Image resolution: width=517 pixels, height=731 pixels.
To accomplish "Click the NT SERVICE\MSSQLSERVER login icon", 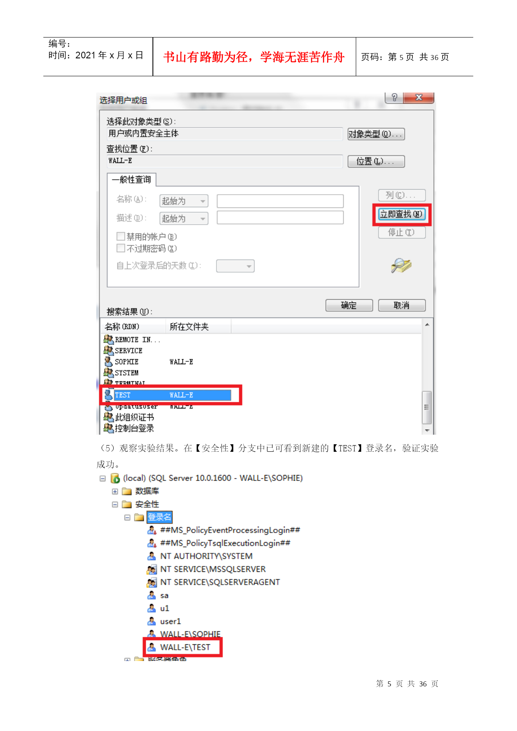I will 152,569.
